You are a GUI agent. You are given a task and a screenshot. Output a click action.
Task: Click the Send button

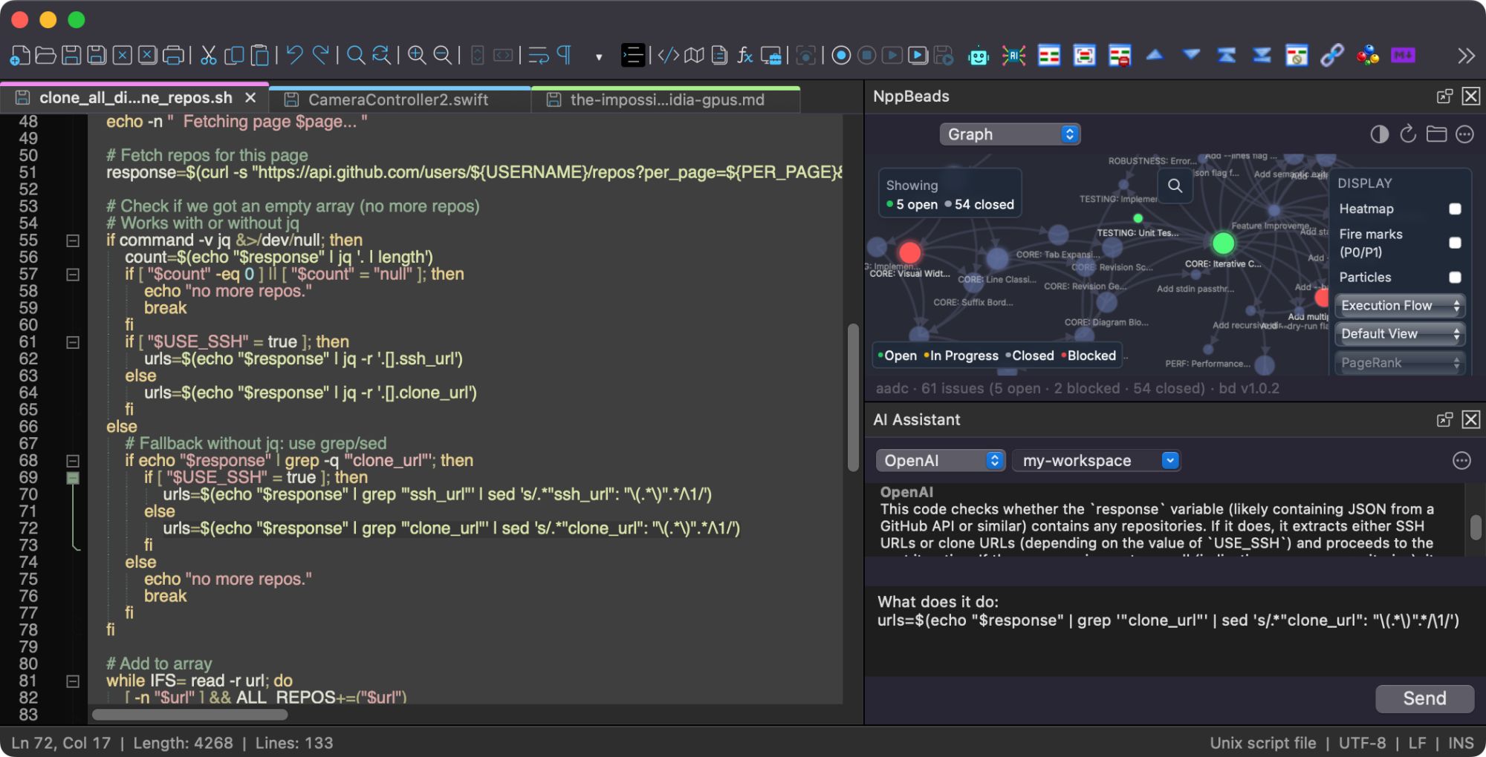pos(1424,698)
